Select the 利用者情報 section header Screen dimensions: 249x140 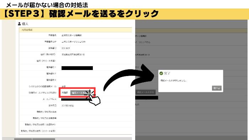point(75,30)
